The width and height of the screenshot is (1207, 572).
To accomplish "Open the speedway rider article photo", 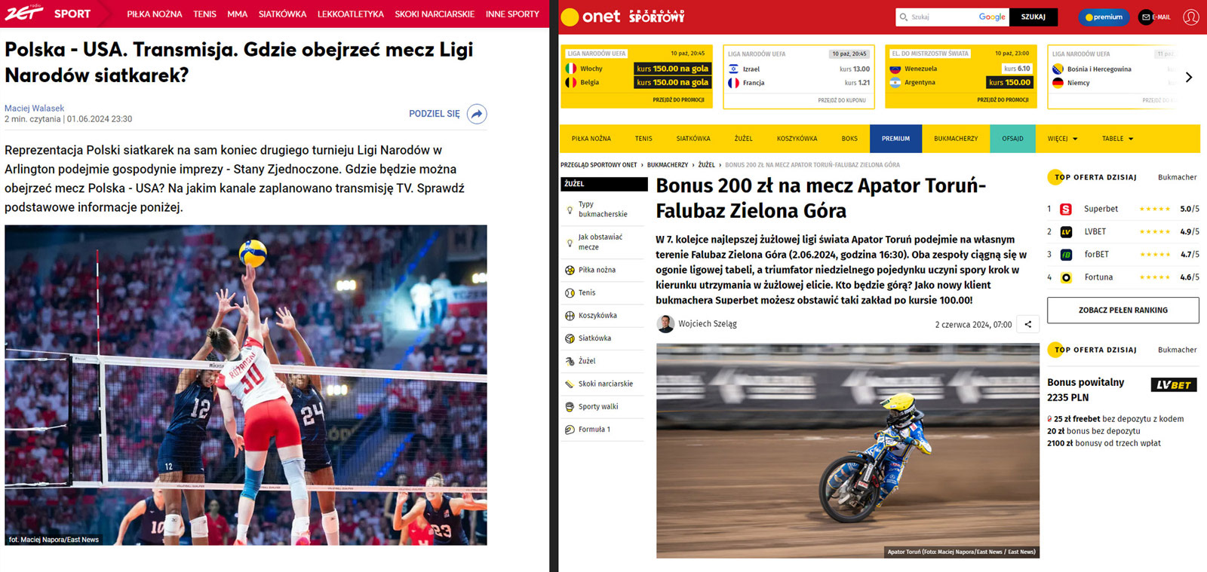I will [847, 451].
